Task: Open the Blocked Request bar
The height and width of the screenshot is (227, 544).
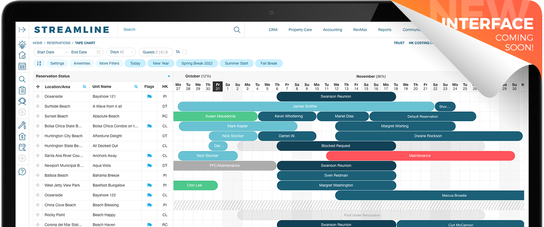Action: [x=336, y=146]
